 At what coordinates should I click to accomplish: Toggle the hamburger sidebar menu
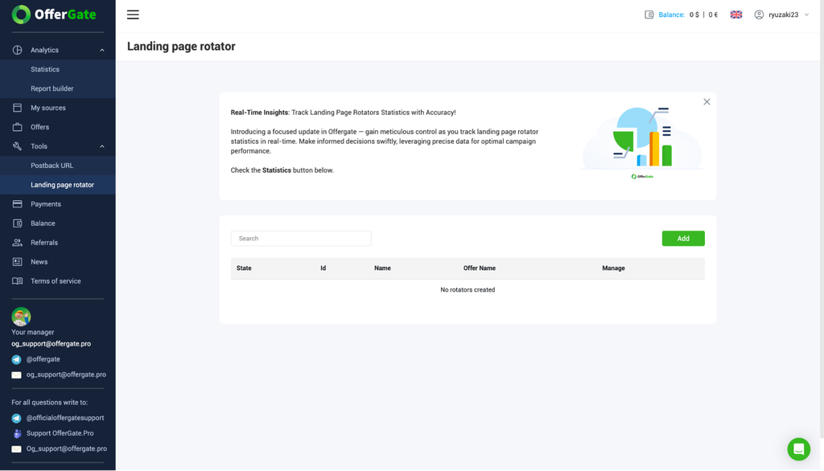(133, 14)
